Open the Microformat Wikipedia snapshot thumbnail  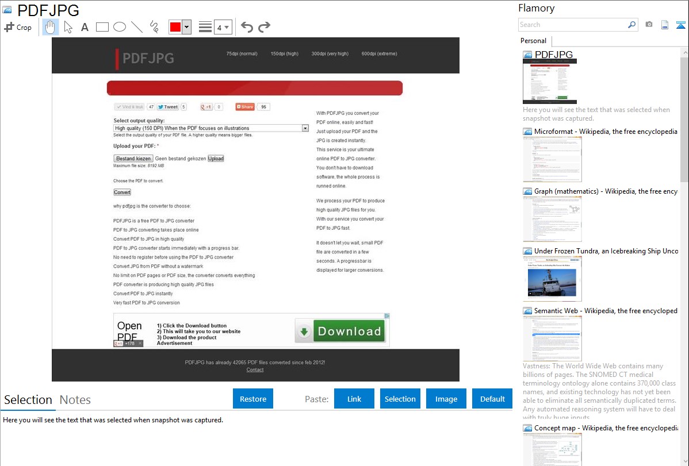[552, 159]
